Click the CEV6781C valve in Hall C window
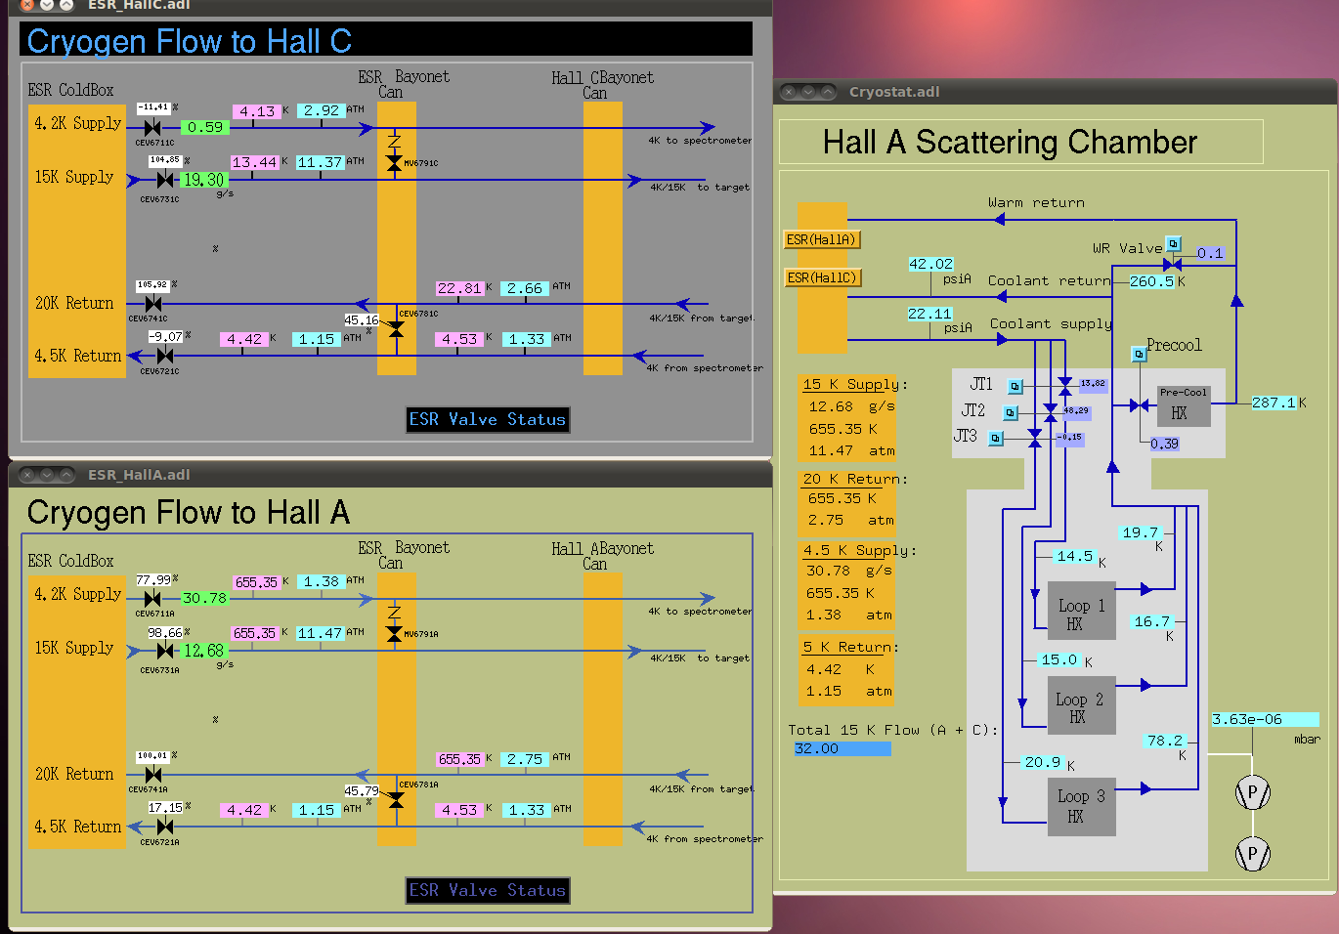 click(396, 329)
